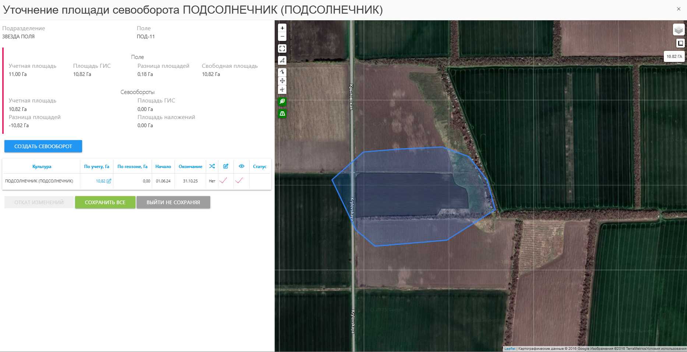The image size is (687, 352).
Task: Click the green road layer button
Action: coord(282,114)
